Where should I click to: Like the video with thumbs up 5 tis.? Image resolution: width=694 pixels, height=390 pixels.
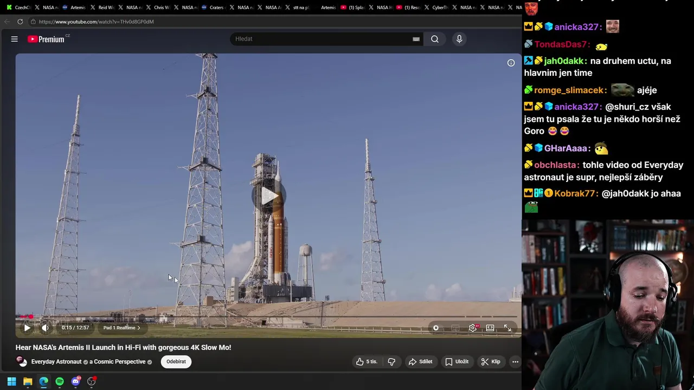click(x=367, y=362)
